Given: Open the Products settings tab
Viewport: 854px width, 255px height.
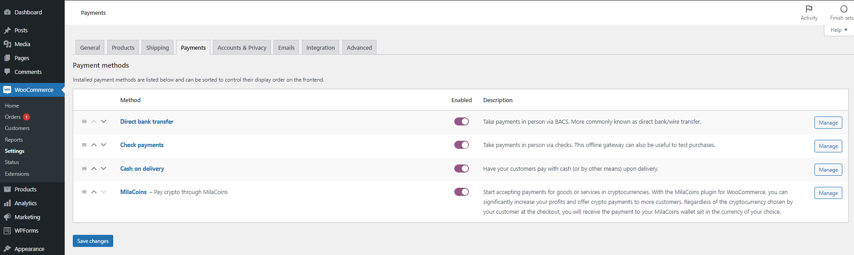Looking at the screenshot, I should click(x=123, y=48).
